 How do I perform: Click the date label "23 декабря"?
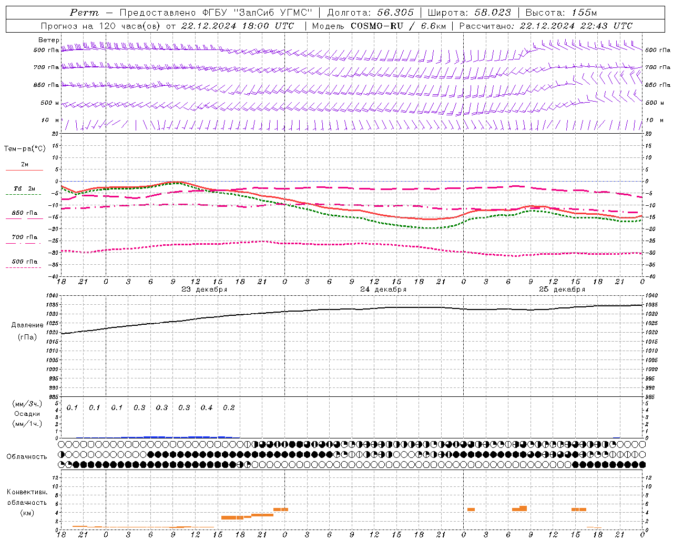click(x=205, y=289)
